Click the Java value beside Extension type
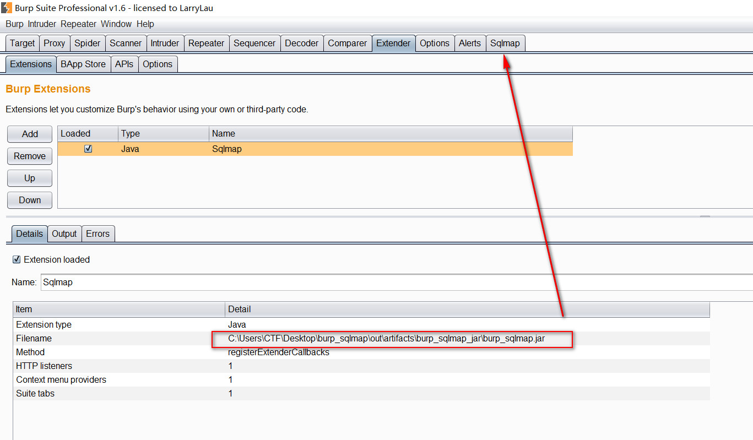Viewport: 753px width, 440px height. 237,325
